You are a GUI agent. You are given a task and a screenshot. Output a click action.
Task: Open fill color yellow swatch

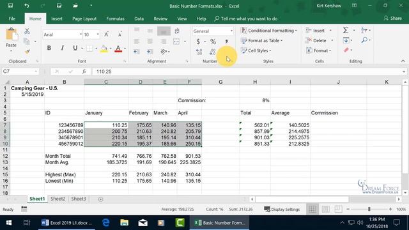coord(104,49)
